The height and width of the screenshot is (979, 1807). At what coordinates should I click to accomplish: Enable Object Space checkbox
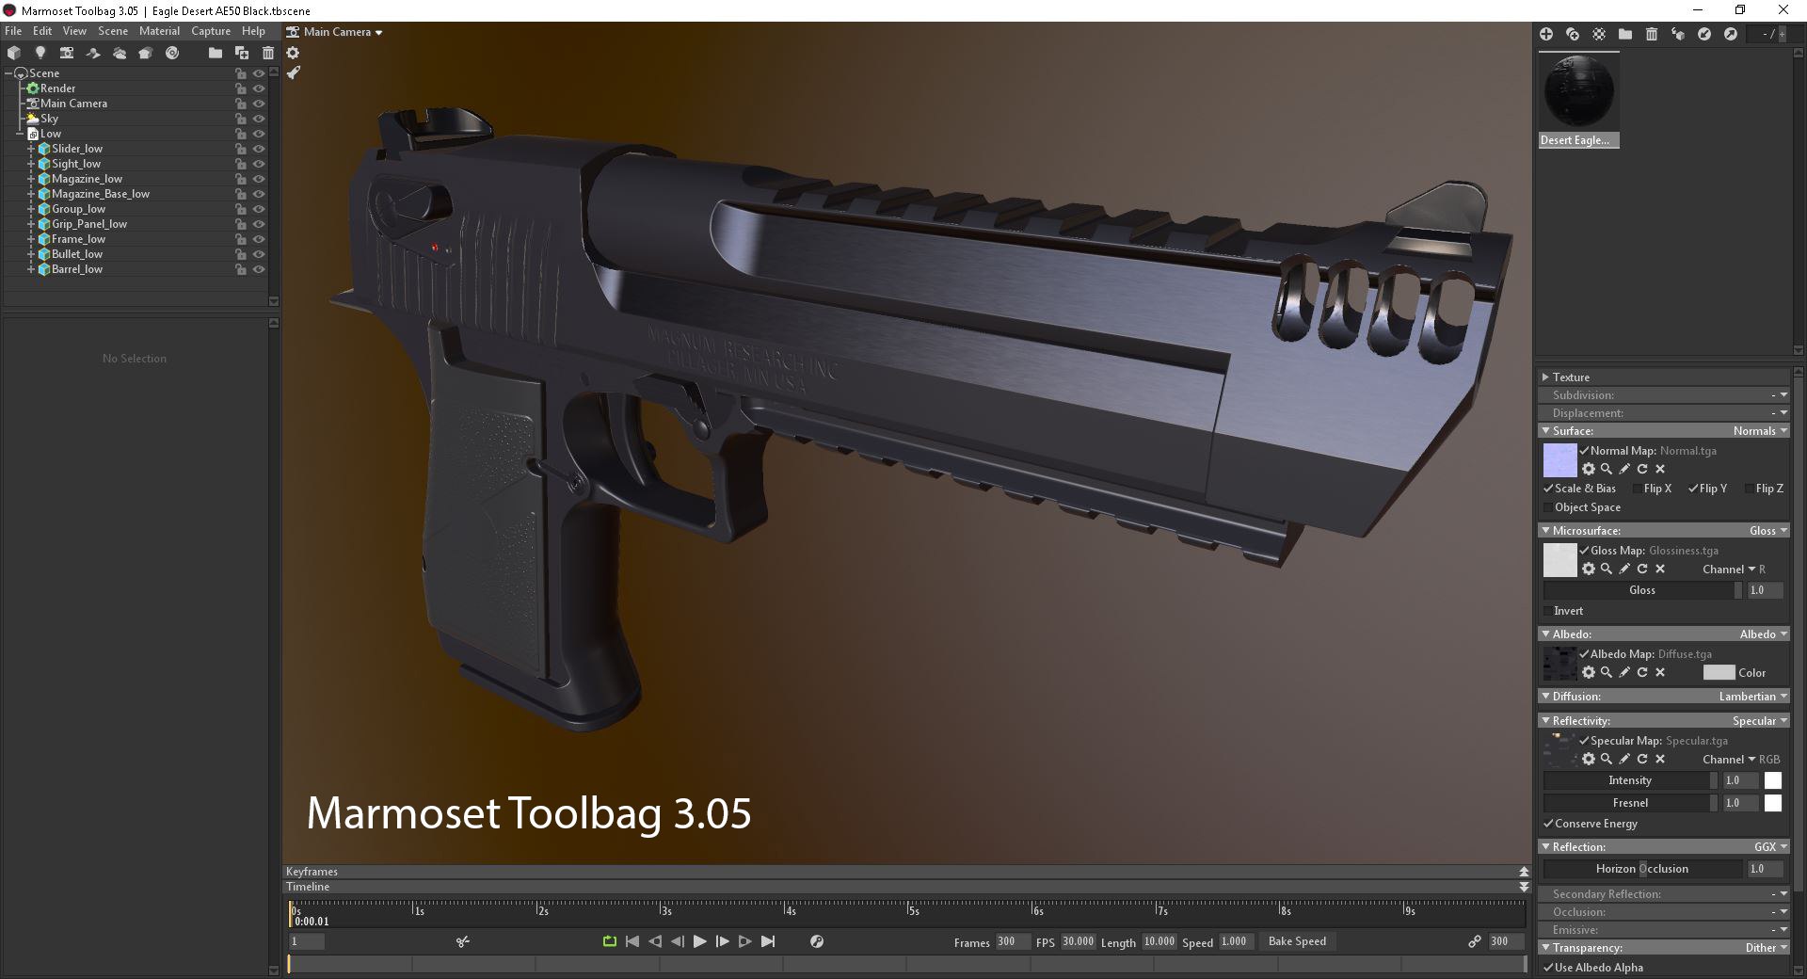(1547, 507)
